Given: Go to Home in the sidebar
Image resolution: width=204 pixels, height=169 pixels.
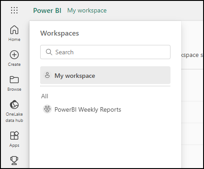Looking at the screenshot, I should tap(14, 33).
